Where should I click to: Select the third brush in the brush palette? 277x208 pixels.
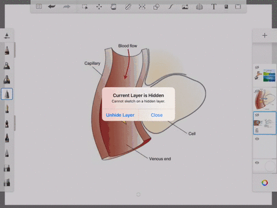click(7, 79)
